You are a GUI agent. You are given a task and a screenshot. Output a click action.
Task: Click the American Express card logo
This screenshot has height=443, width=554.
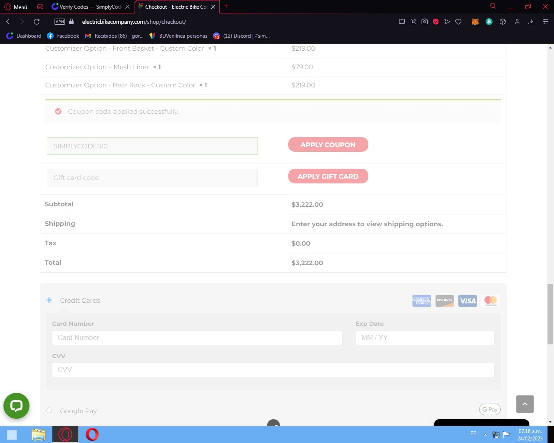422,301
